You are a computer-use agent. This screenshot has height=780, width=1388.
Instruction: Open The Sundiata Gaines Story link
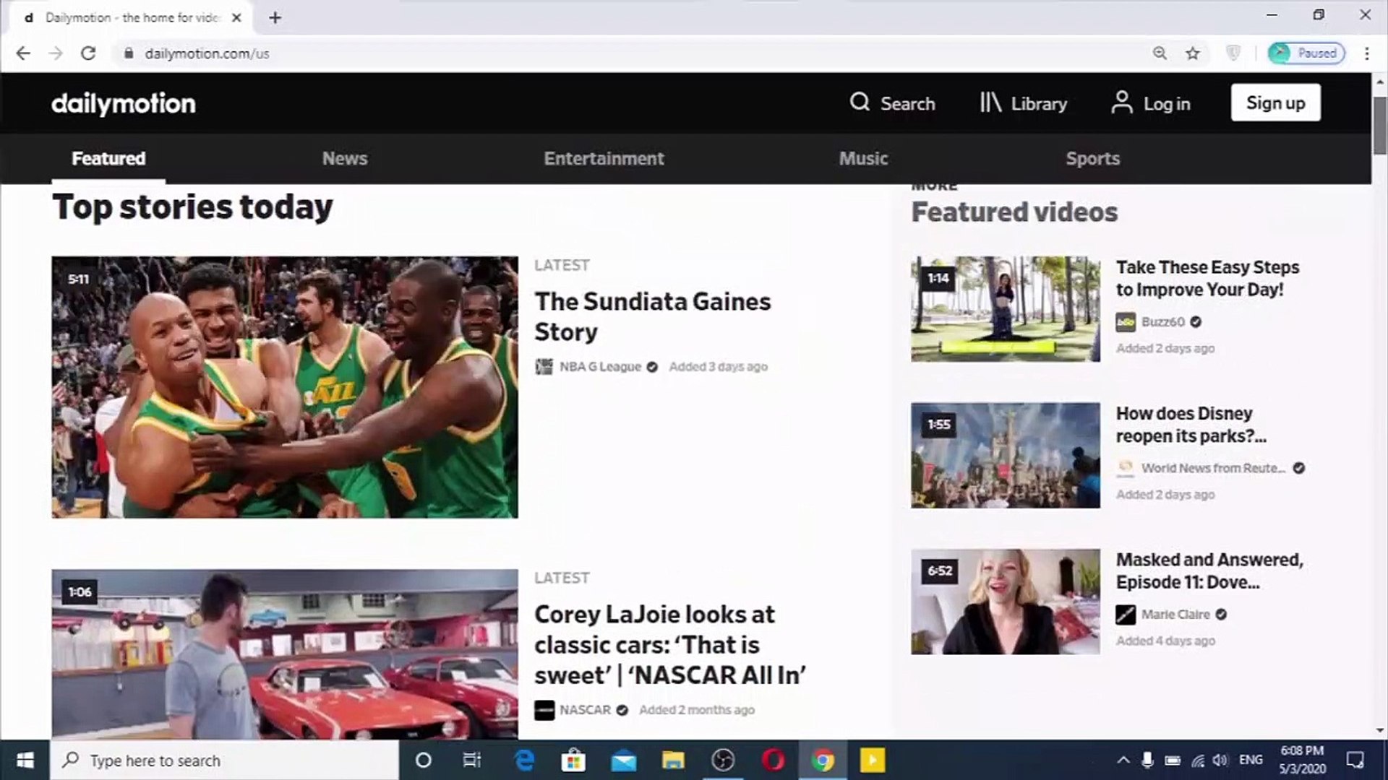click(652, 316)
